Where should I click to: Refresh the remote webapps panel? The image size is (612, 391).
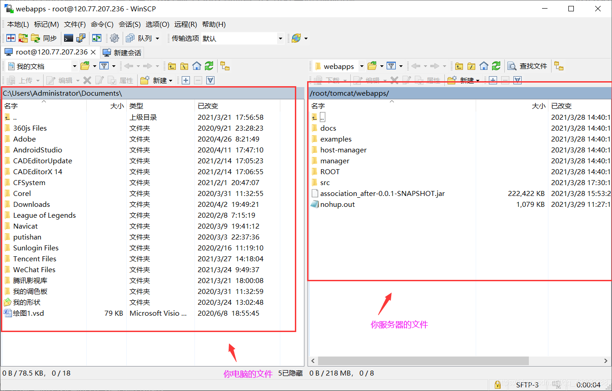pyautogui.click(x=496, y=66)
